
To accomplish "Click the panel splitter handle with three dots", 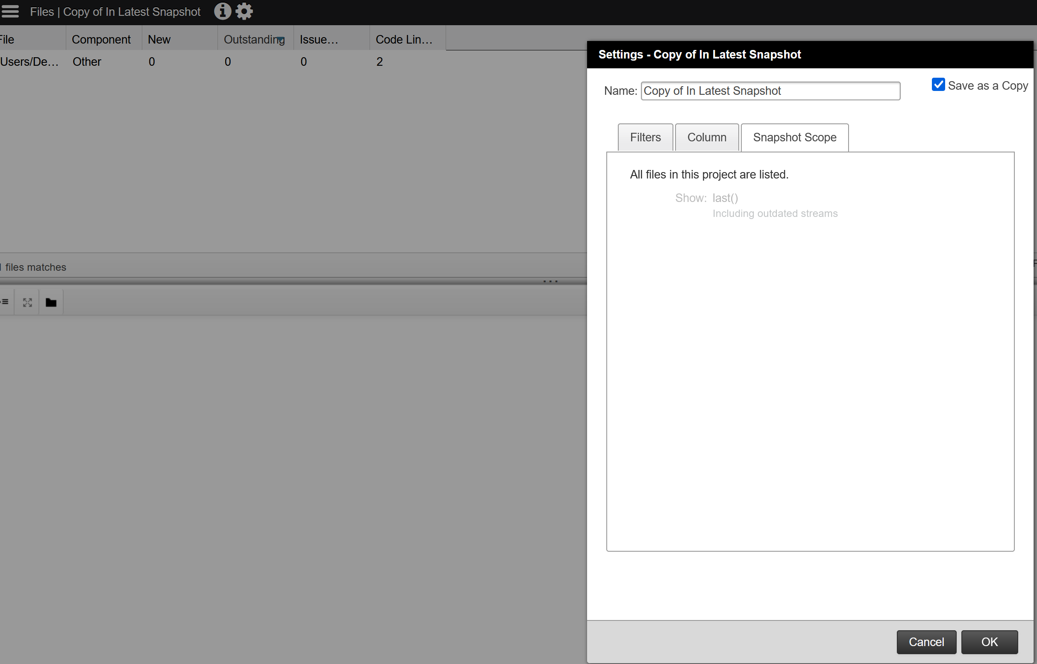I will [x=550, y=281].
